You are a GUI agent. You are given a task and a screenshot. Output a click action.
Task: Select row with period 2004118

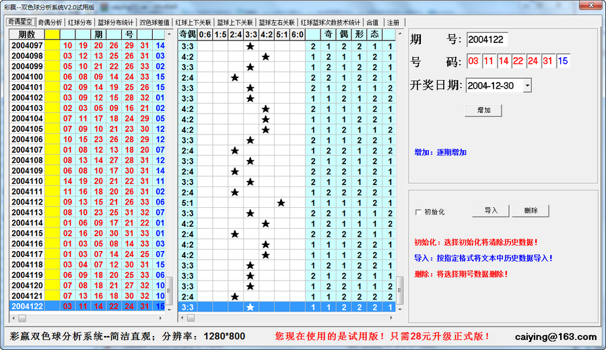(88, 265)
